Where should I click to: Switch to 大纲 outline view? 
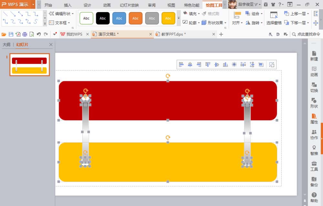[x=6, y=45]
